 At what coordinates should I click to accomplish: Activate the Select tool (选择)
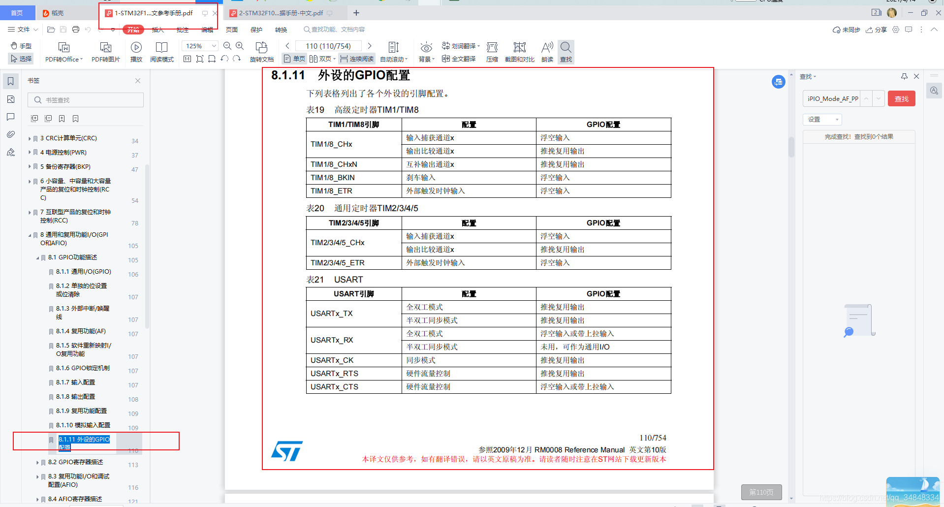(21, 59)
